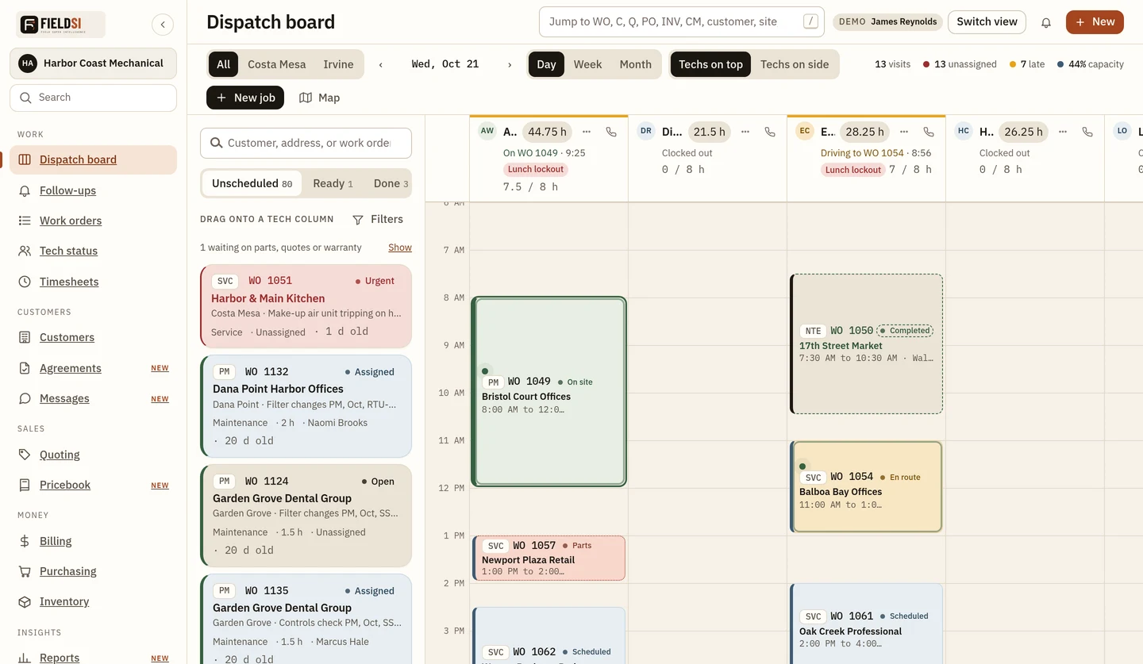Switch layout to Techs on side
Viewport: 1143px width, 664px height.
tap(795, 64)
